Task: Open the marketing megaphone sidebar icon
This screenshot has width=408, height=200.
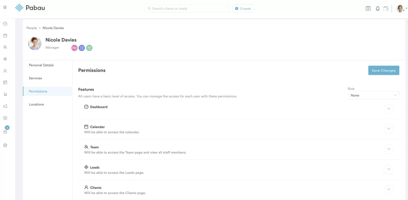Action: coord(5,106)
